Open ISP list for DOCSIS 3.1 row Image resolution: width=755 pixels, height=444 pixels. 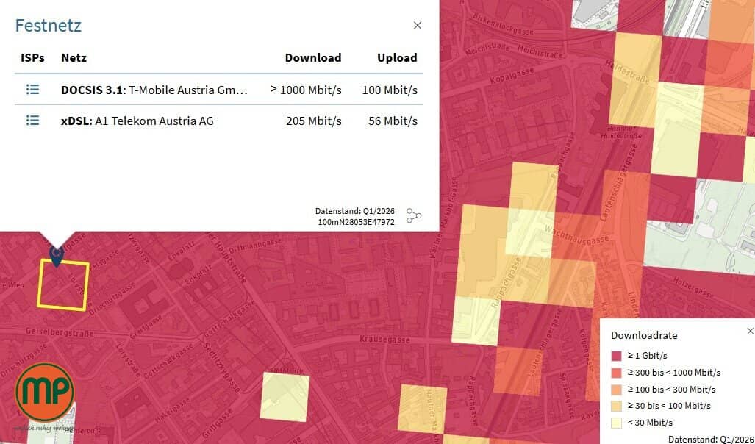tap(32, 90)
